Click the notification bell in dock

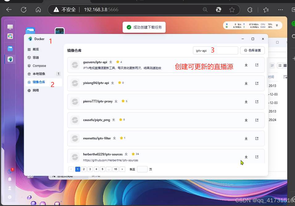coord(10,179)
